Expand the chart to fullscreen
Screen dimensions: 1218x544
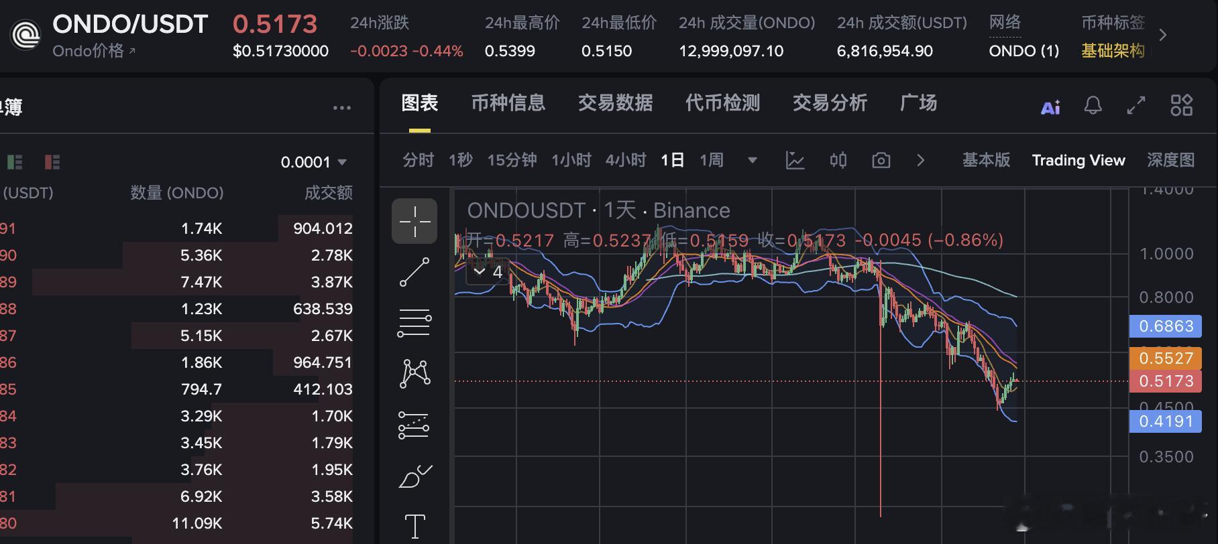[x=1136, y=105]
